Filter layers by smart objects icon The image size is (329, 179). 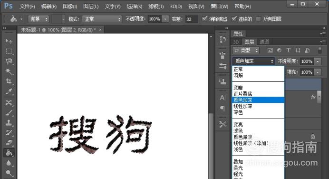307,50
